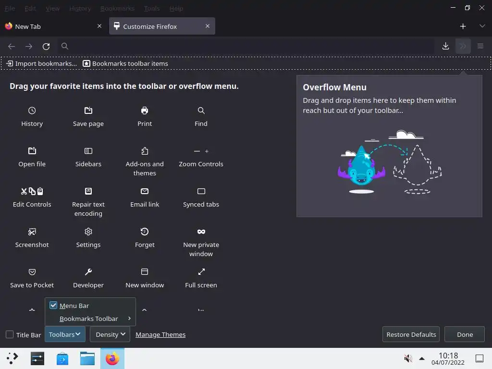The width and height of the screenshot is (492, 369).
Task: Open the Tools menu
Action: (x=151, y=9)
